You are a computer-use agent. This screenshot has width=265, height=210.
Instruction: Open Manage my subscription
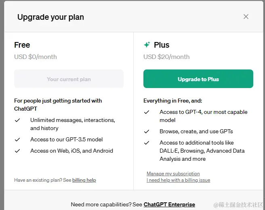coord(173,174)
